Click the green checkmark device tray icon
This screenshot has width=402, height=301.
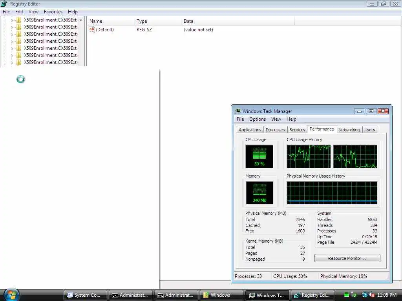coord(354,295)
